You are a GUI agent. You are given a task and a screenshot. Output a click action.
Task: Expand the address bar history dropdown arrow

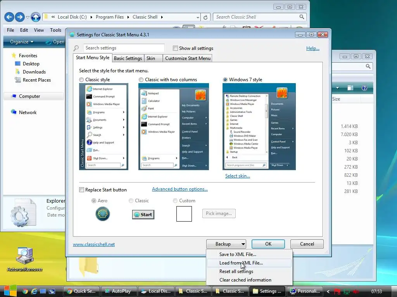pos(198,17)
